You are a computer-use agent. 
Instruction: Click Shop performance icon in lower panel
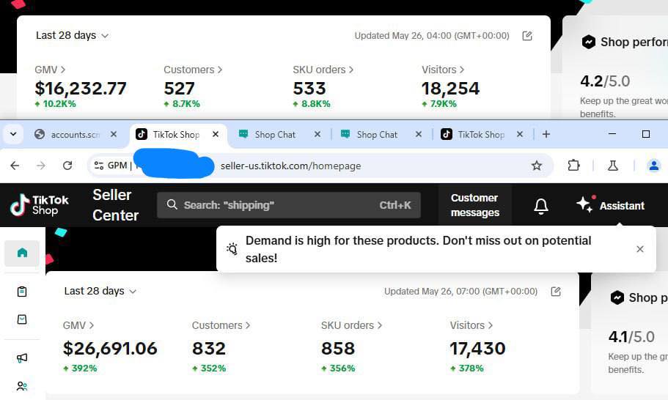pos(617,297)
